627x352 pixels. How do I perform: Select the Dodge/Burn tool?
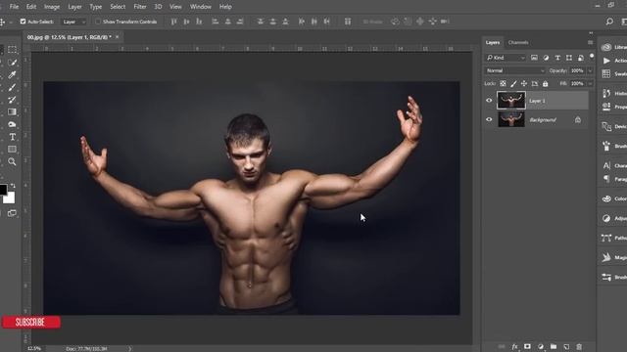[x=12, y=124]
